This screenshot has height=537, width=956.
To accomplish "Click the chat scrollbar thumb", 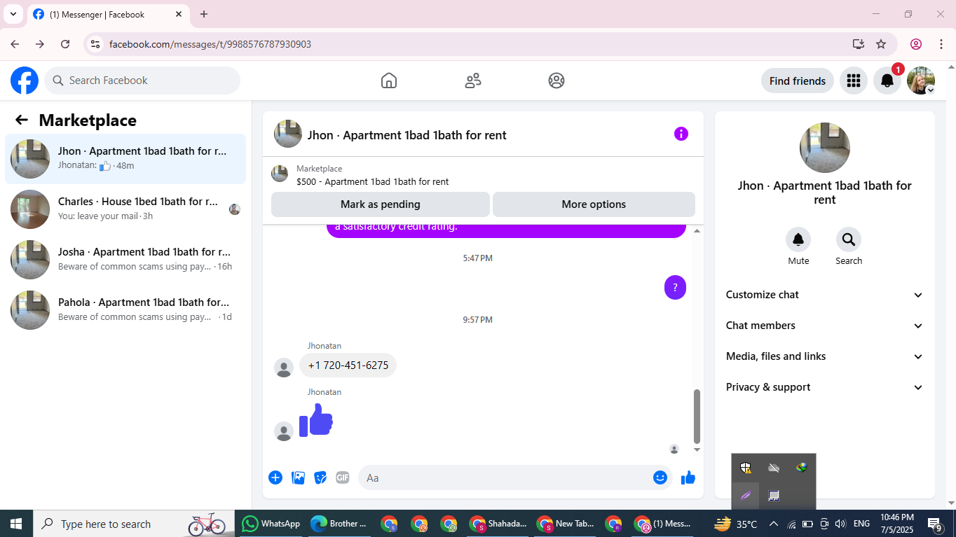I will (697, 416).
